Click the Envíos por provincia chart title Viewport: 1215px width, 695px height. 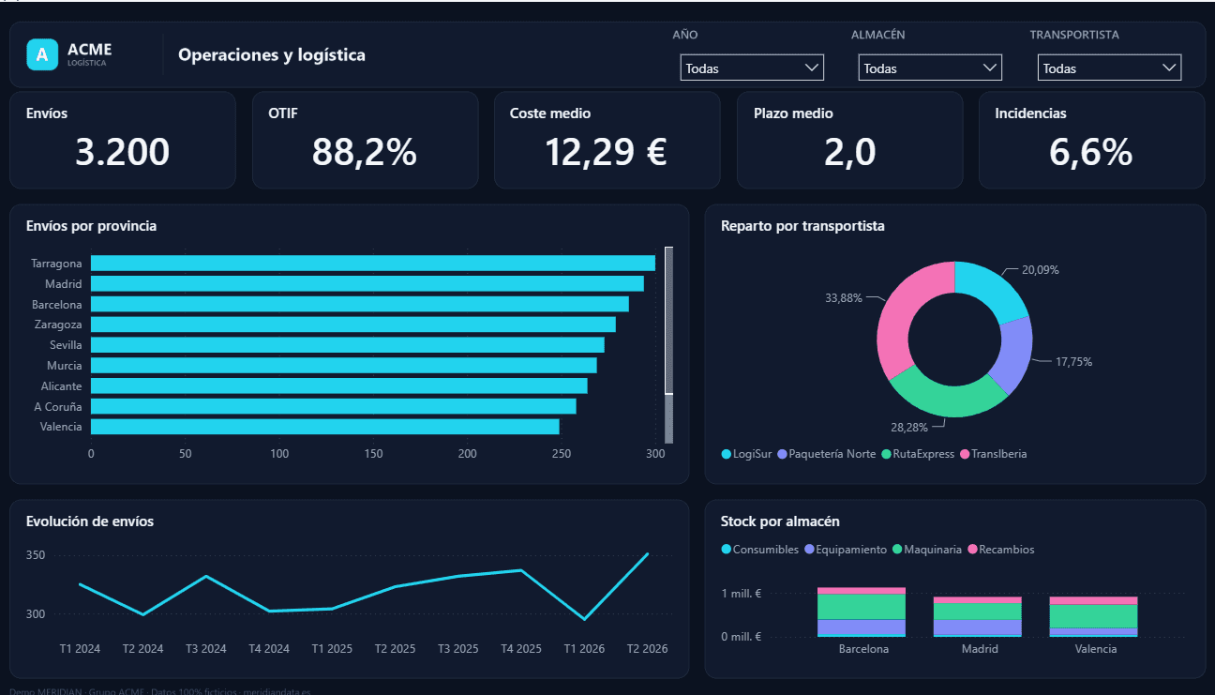[92, 226]
